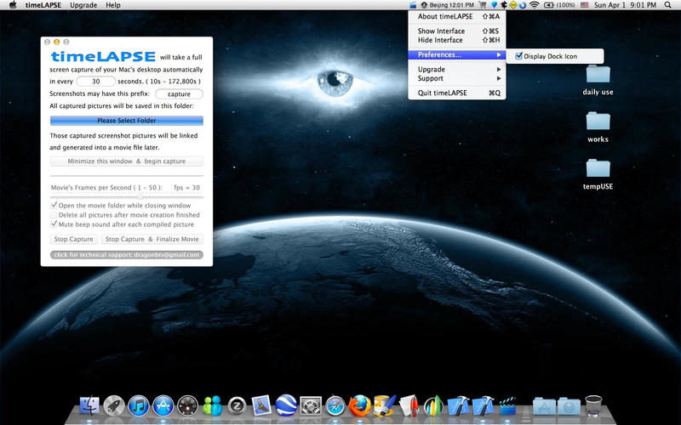Click shopping cart menu bar icon
The width and height of the screenshot is (681, 425).
(483, 5)
